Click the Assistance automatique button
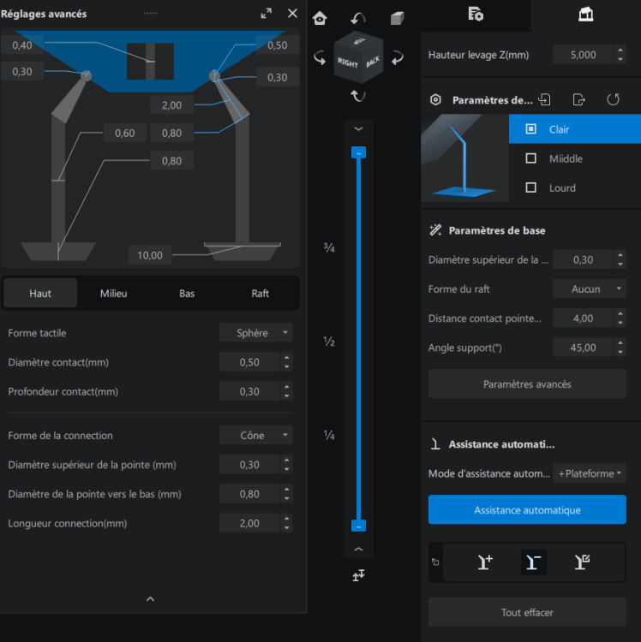Viewport: 641px width, 642px height. [527, 510]
